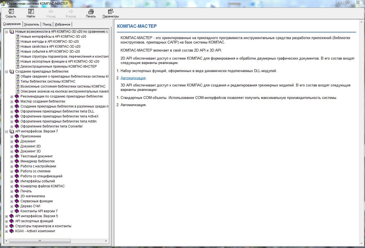The height and width of the screenshot is (248, 365).
Task: Click the purple book icon beside Интерфейсы событий
Action: pos(17,181)
